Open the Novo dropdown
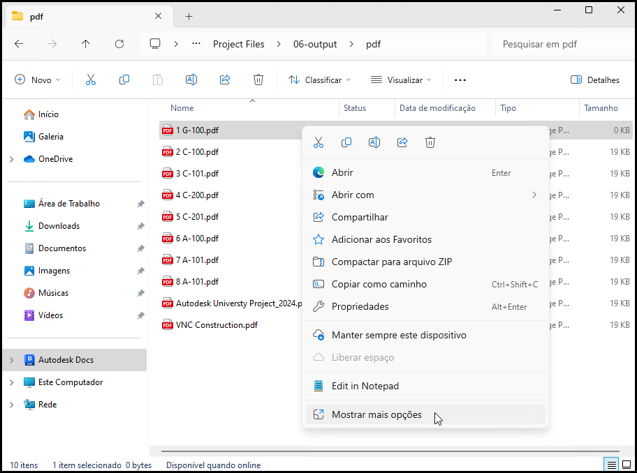This screenshot has height=473, width=637. pos(38,80)
